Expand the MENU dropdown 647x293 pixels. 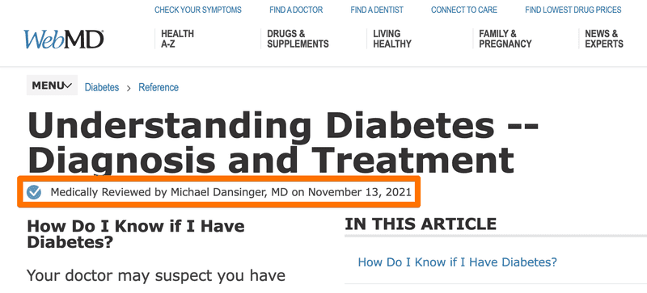tap(52, 86)
